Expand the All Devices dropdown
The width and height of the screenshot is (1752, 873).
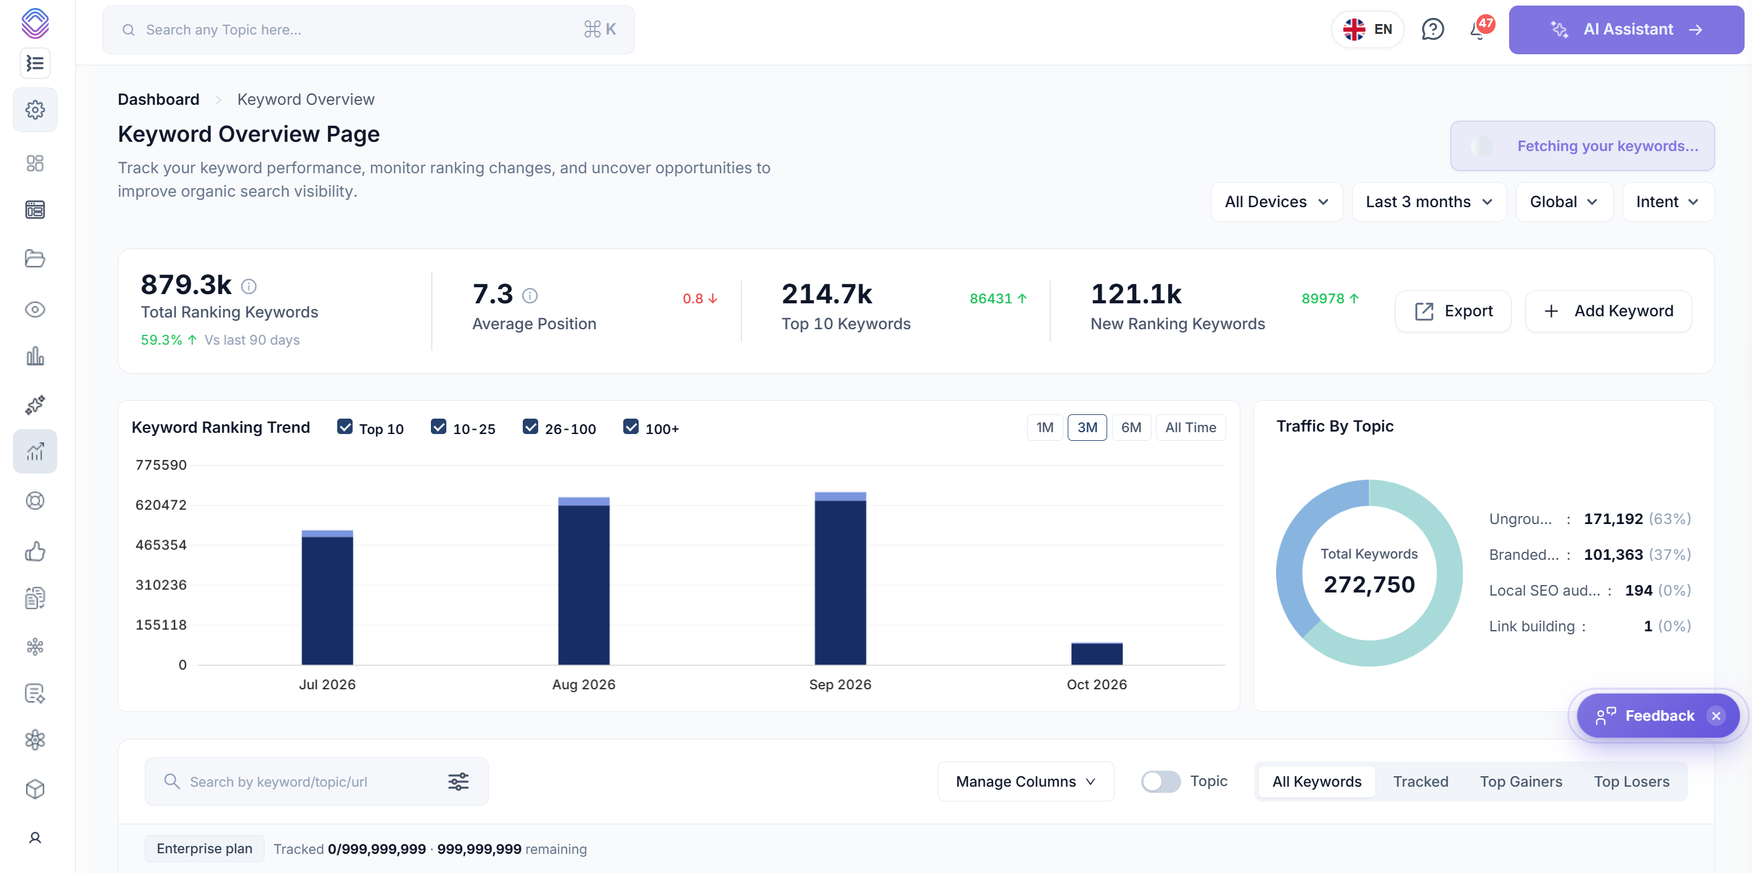1277,202
